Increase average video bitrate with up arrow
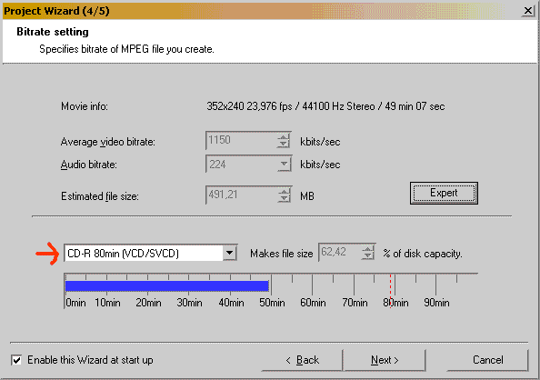 [284, 137]
